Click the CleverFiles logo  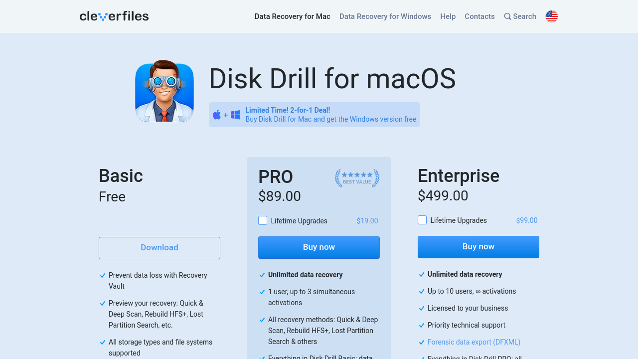[x=114, y=16]
